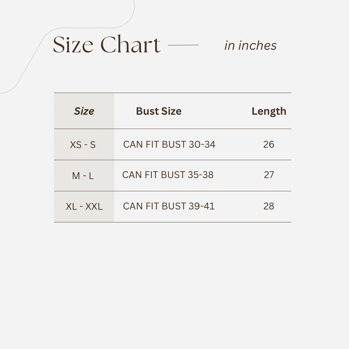Select the "CAN FIT BUST 30-34" cell
This screenshot has width=349, height=349.
coord(169,144)
